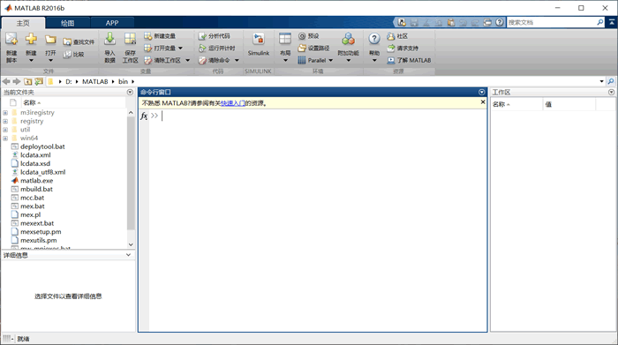
Task: Click the Set Path (设置路径) icon
Action: pos(302,48)
